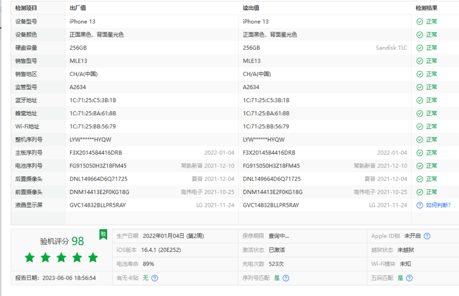Open the 如何判断? link for 液晶显示屏

tap(438, 205)
